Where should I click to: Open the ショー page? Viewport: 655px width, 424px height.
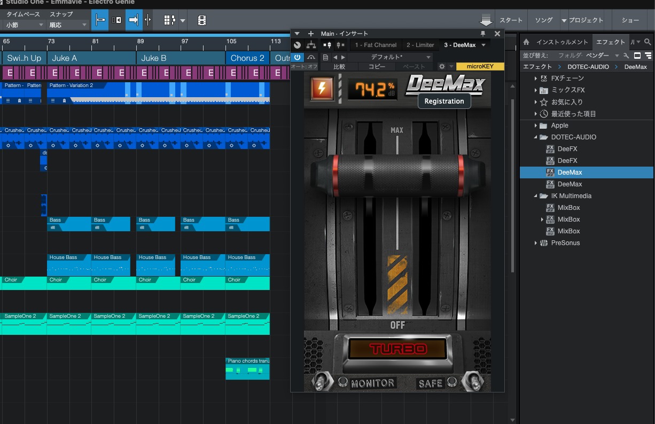pyautogui.click(x=630, y=20)
